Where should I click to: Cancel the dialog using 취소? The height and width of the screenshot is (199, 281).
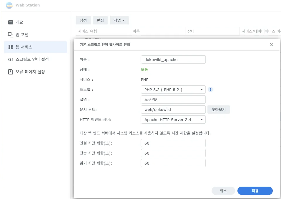[x=223, y=191]
